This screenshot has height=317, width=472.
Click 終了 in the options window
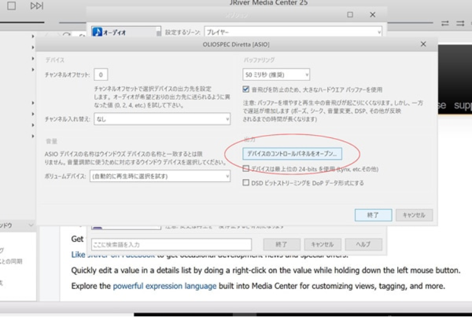click(x=282, y=244)
